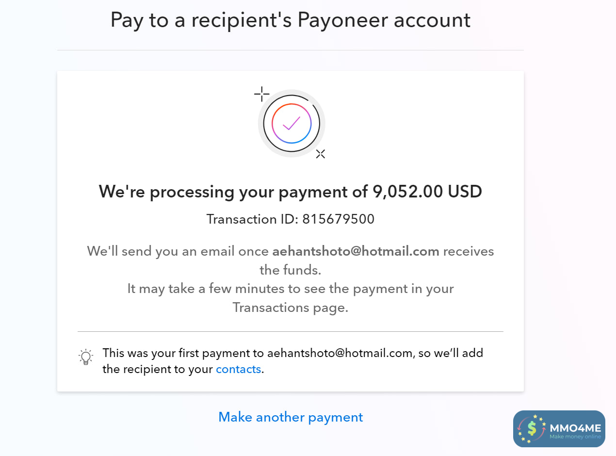The height and width of the screenshot is (456, 616).
Task: Click the small x sparkle decoration
Action: [320, 154]
